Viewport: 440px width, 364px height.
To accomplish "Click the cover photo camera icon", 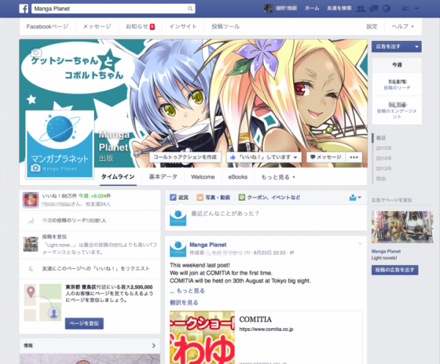I will click(x=36, y=53).
